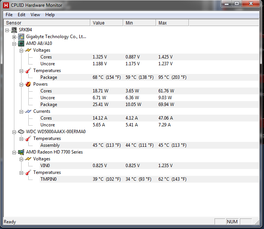264x229 pixels.
Task: Select the AMD A8/A10 tree item
Action: [x=39, y=43]
